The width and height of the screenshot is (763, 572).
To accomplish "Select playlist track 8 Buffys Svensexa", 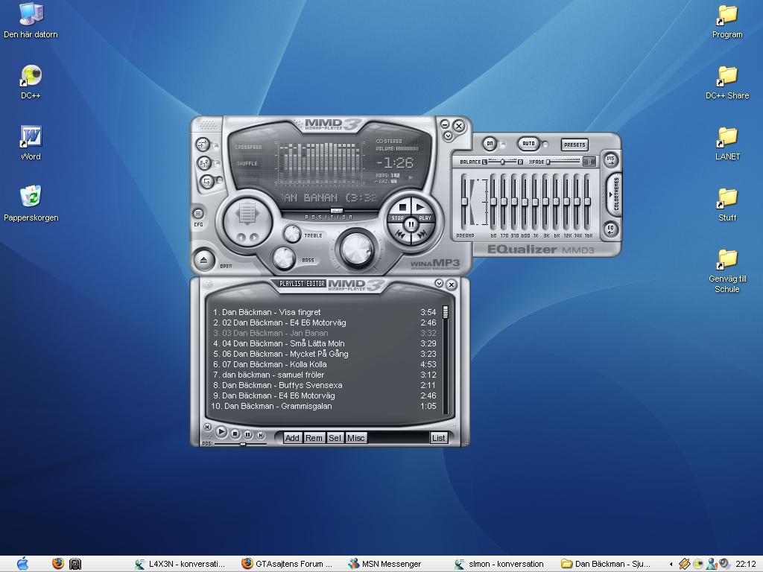I will [324, 385].
